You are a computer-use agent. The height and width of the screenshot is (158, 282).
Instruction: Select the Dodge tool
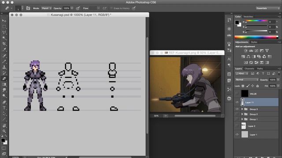(x=4, y=96)
